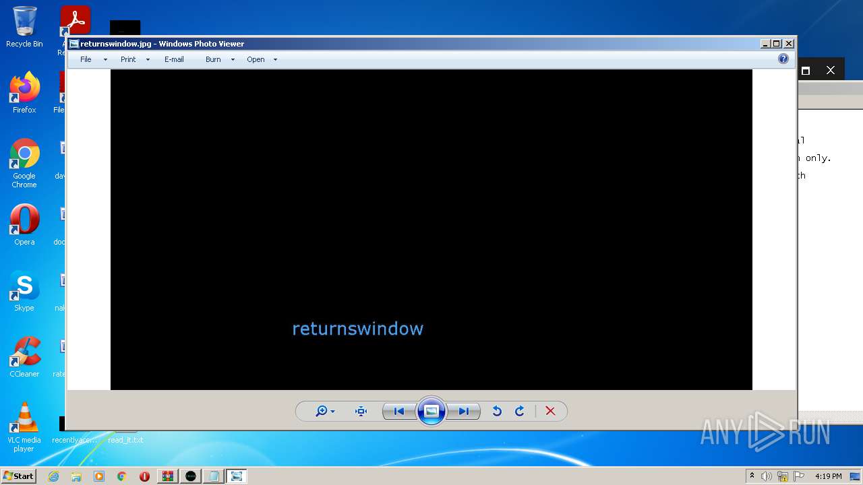Switch to the Notepad taskbar item
Viewport: 863px width, 485px height.
pos(214,476)
